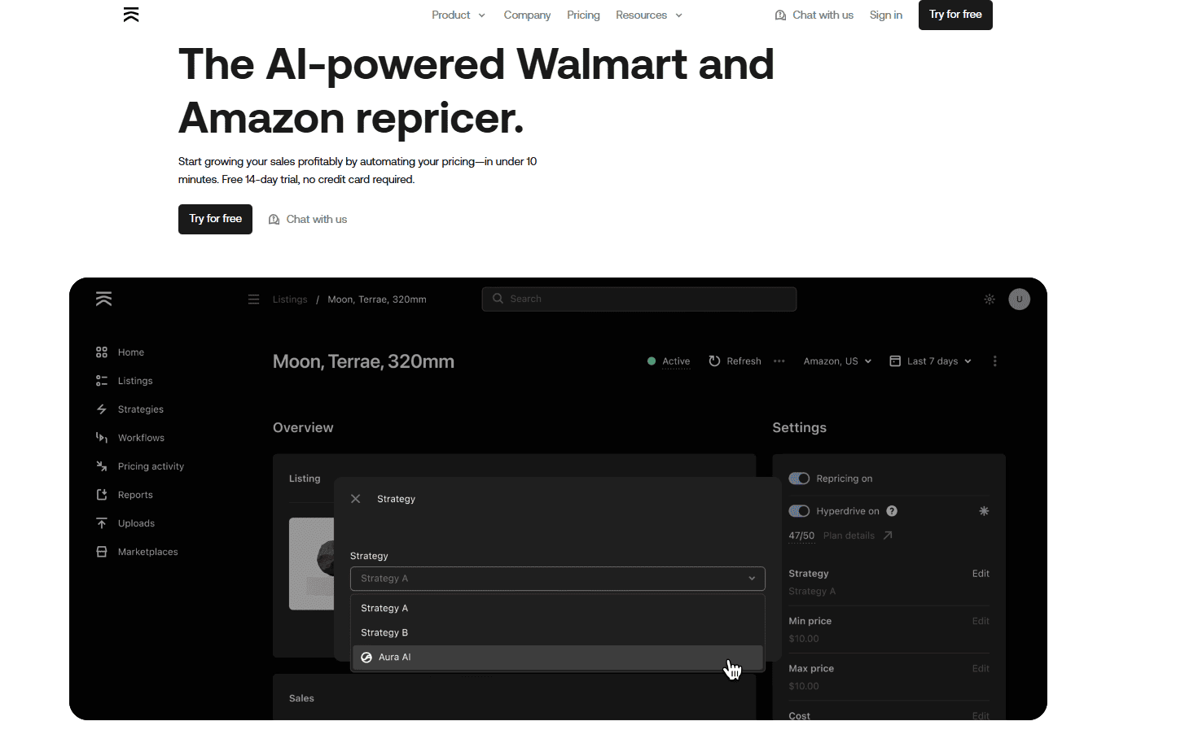Expand the Last 7 days date dropdown

(930, 361)
